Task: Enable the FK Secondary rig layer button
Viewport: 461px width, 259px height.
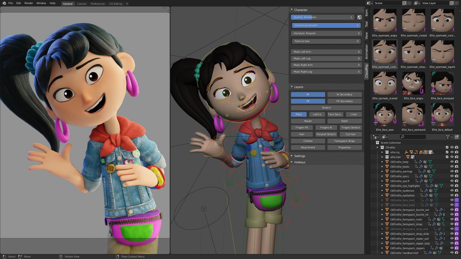Action: (344, 101)
